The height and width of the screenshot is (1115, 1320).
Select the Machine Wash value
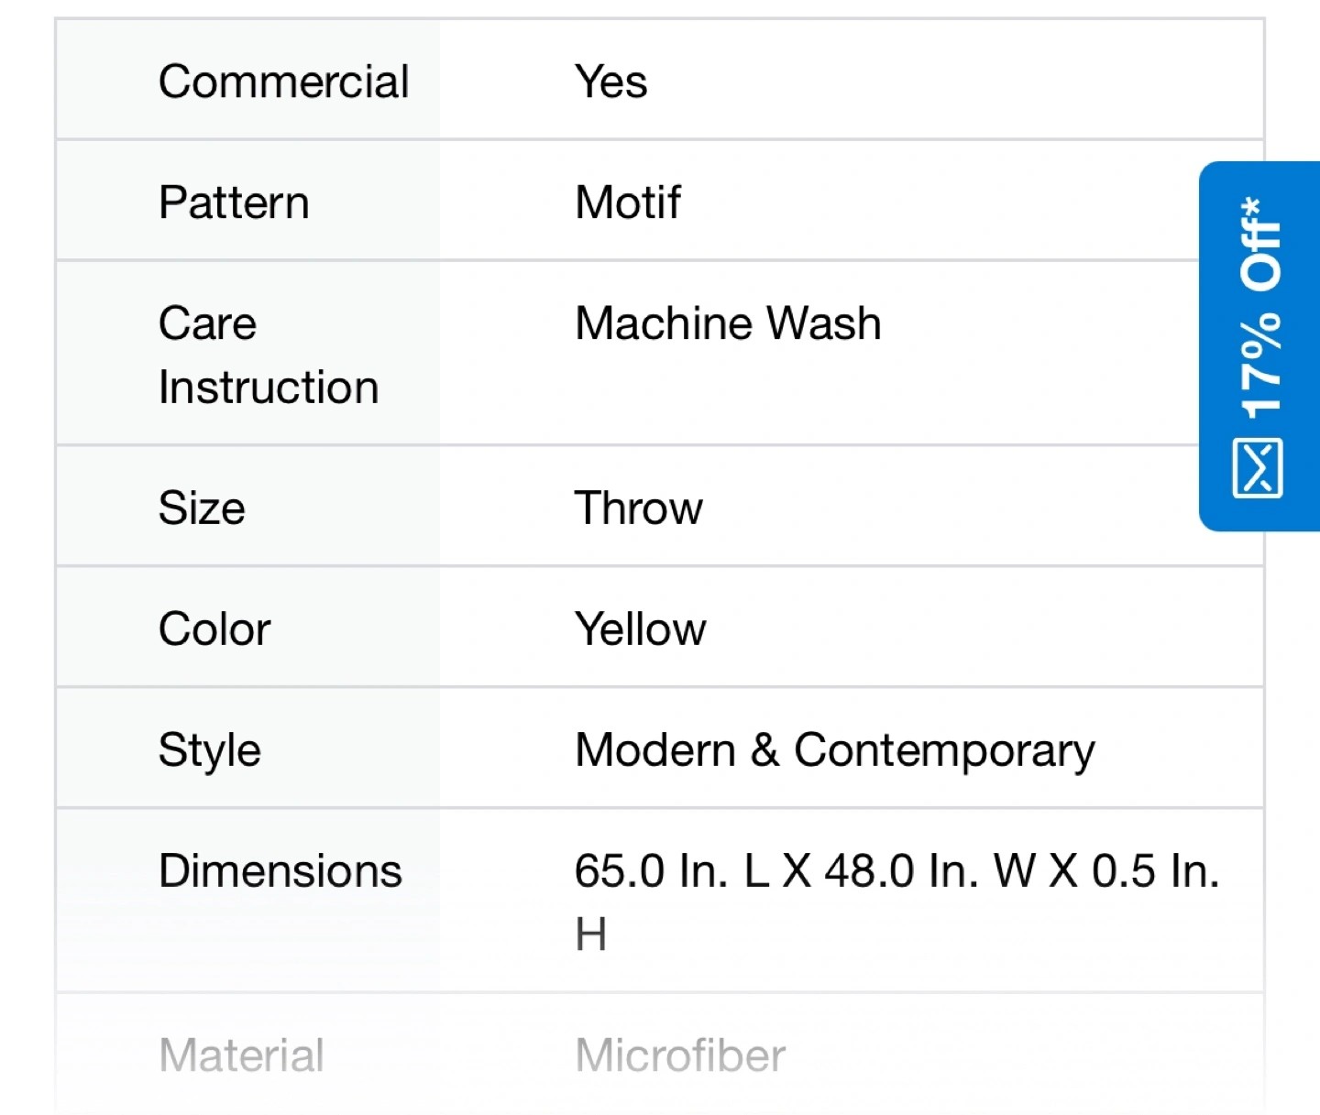[728, 323]
